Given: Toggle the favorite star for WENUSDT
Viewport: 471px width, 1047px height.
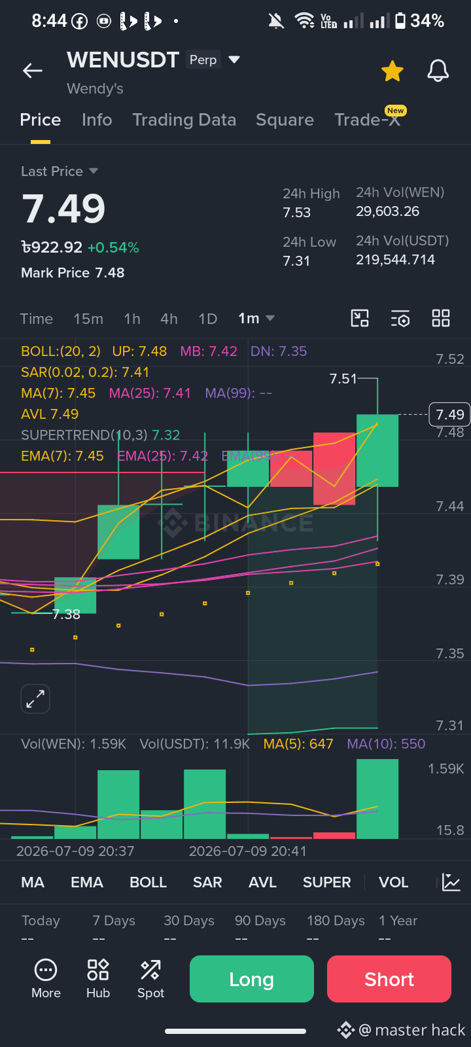Looking at the screenshot, I should (x=392, y=71).
